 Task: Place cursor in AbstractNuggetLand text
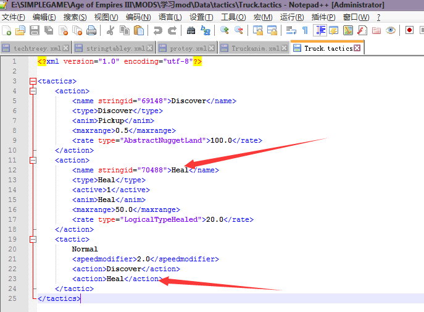[163, 140]
